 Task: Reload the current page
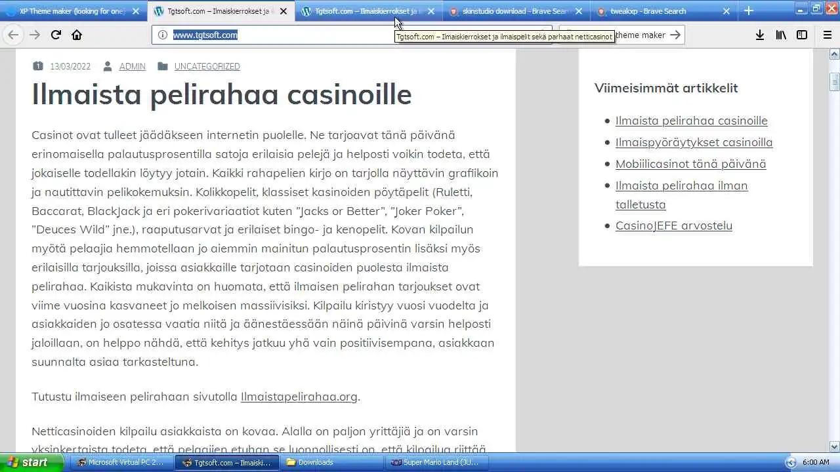56,35
